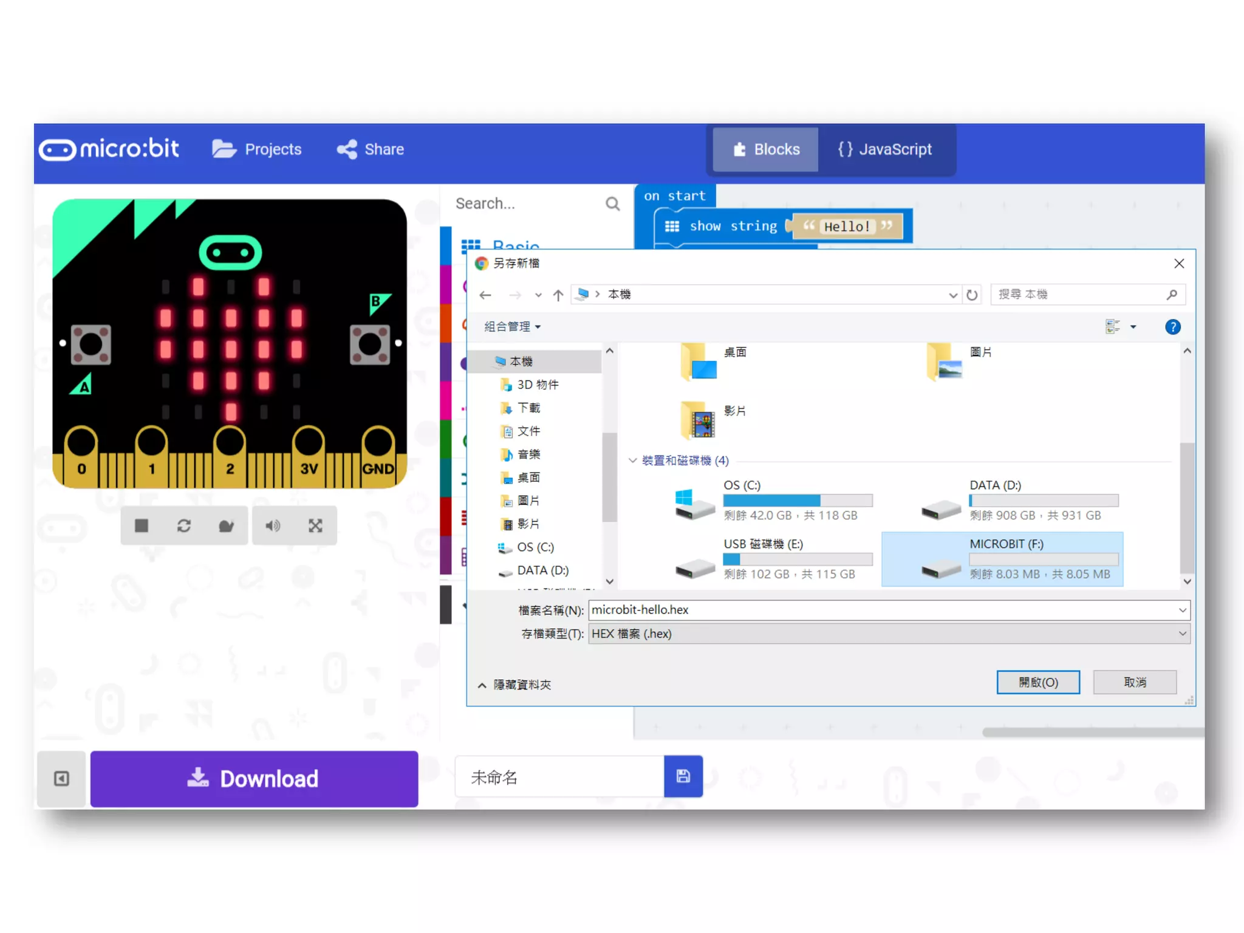The width and height of the screenshot is (1244, 933).
Task: Click the 取消 cancel button
Action: pos(1134,682)
